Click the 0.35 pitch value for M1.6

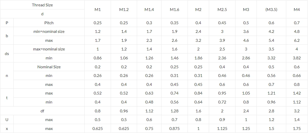(x=174, y=23)
